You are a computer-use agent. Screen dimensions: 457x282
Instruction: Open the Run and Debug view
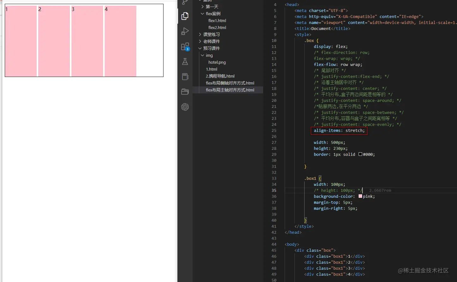point(185,31)
